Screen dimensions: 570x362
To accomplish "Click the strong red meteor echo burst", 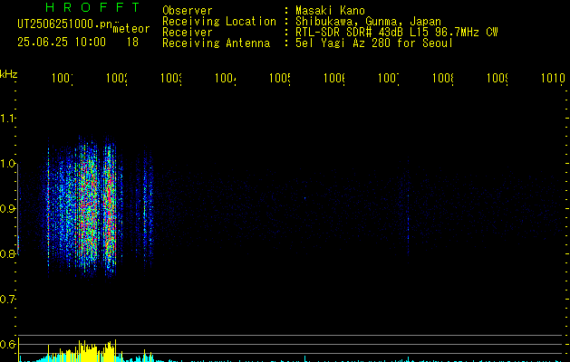I will pyautogui.click(x=110, y=205).
